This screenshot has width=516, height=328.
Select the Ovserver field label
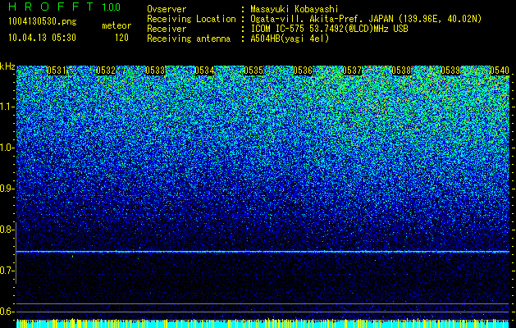pos(167,9)
